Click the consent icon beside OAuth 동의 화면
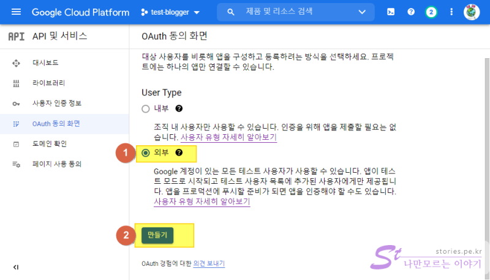Image resolution: width=490 pixels, height=280 pixels. [x=16, y=124]
